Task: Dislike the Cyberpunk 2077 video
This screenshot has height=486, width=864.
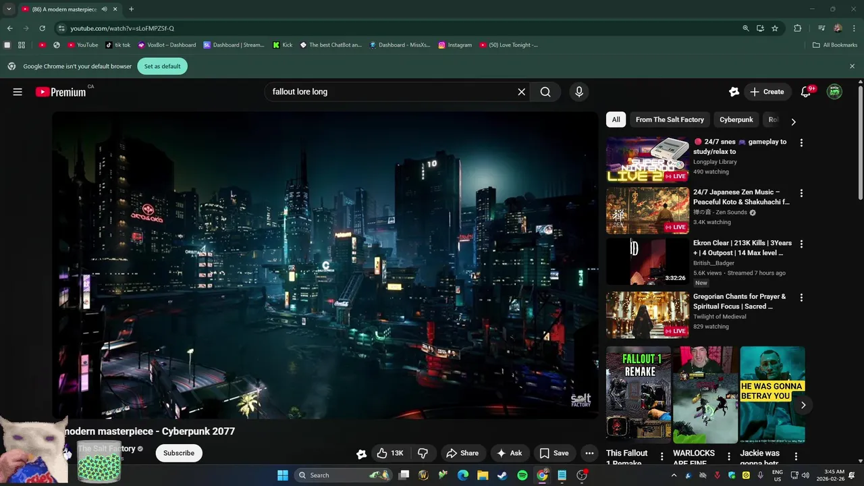Action: (x=423, y=453)
